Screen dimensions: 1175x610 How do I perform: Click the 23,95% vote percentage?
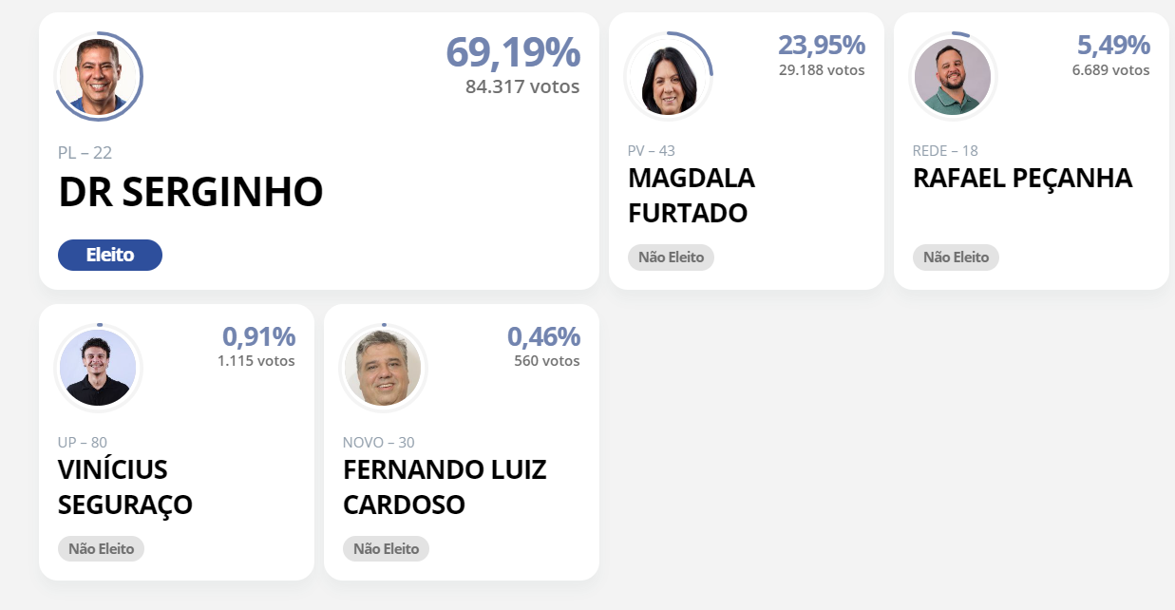pyautogui.click(x=822, y=45)
